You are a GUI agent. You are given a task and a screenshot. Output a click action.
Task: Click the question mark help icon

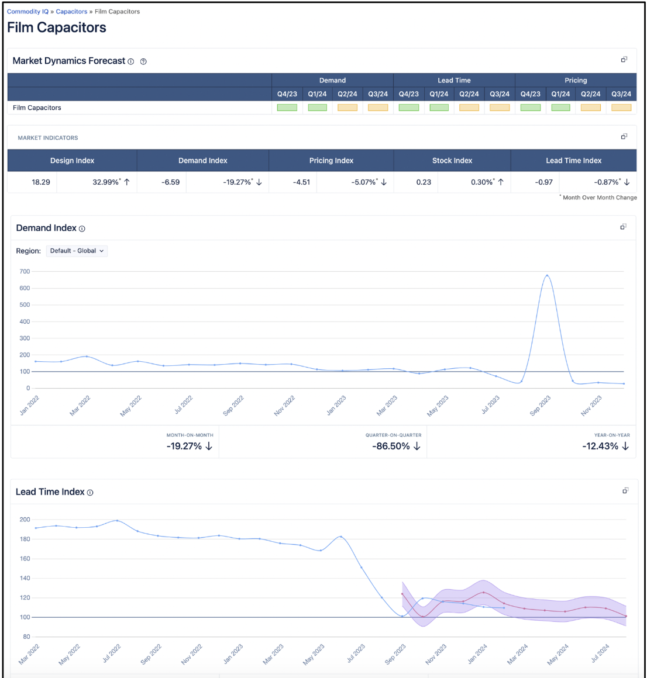143,61
